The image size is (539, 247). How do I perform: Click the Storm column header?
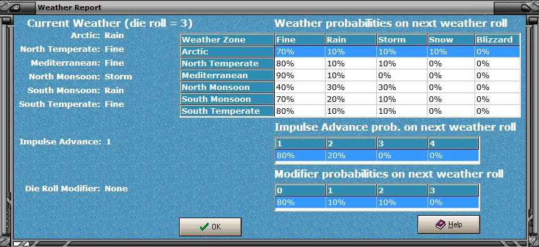click(402, 39)
